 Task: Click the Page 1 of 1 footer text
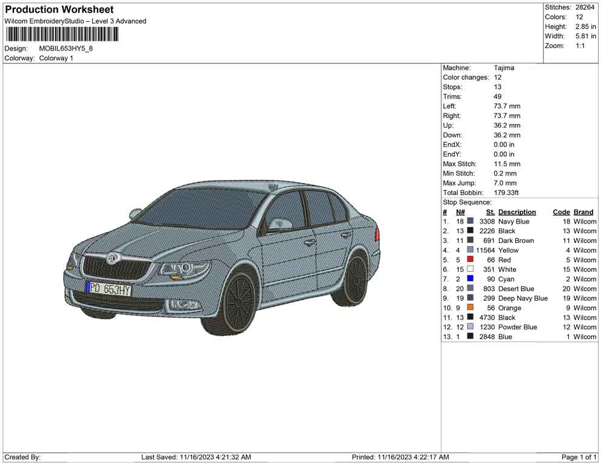(579, 457)
